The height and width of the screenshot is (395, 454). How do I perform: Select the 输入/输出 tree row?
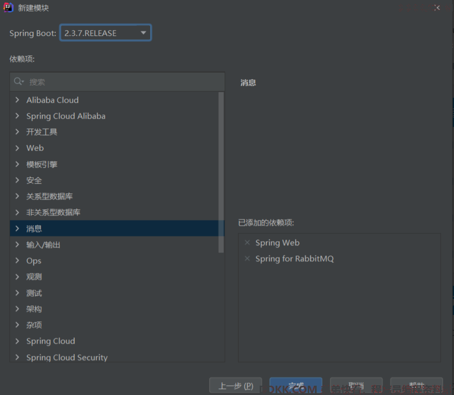tap(114, 245)
